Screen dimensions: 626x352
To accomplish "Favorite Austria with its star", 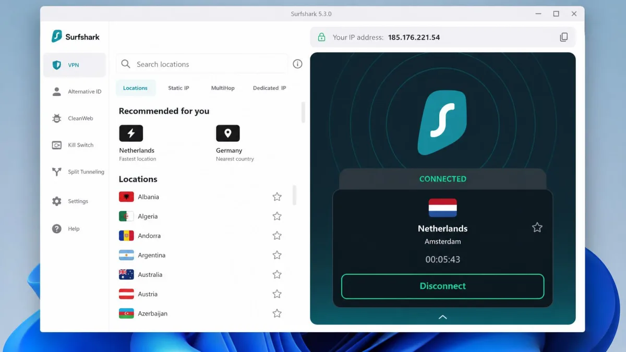I will [277, 294].
